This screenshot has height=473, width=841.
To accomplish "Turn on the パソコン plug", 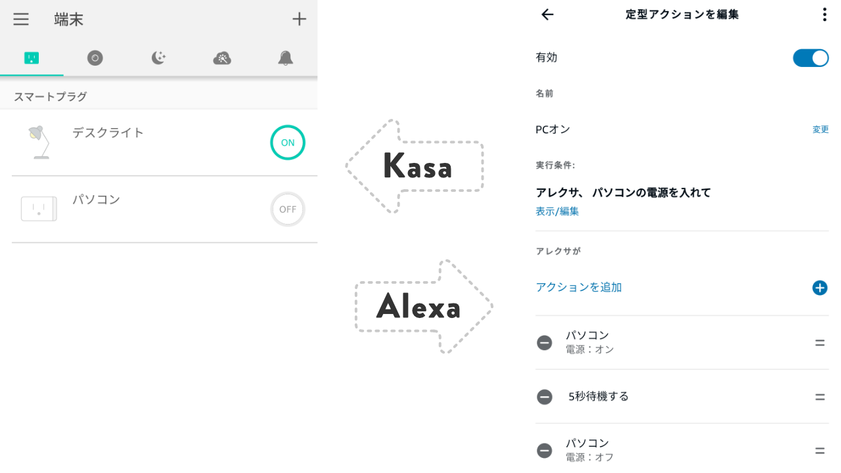I will point(288,210).
